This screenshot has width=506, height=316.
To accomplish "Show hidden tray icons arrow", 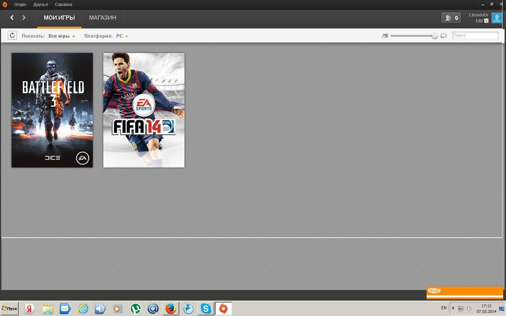I will (x=453, y=308).
